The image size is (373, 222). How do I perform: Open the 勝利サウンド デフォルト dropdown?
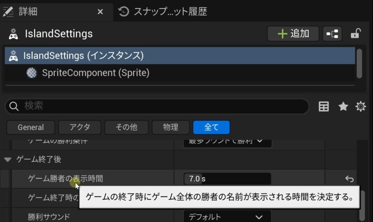click(227, 217)
